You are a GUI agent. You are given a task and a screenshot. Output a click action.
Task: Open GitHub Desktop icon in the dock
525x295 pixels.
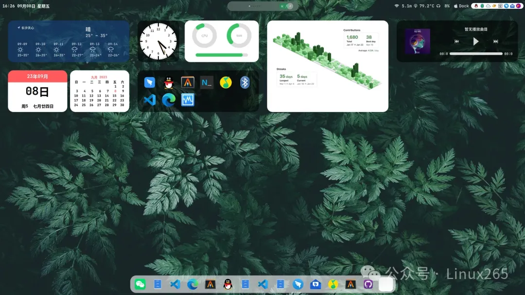[x=368, y=284]
